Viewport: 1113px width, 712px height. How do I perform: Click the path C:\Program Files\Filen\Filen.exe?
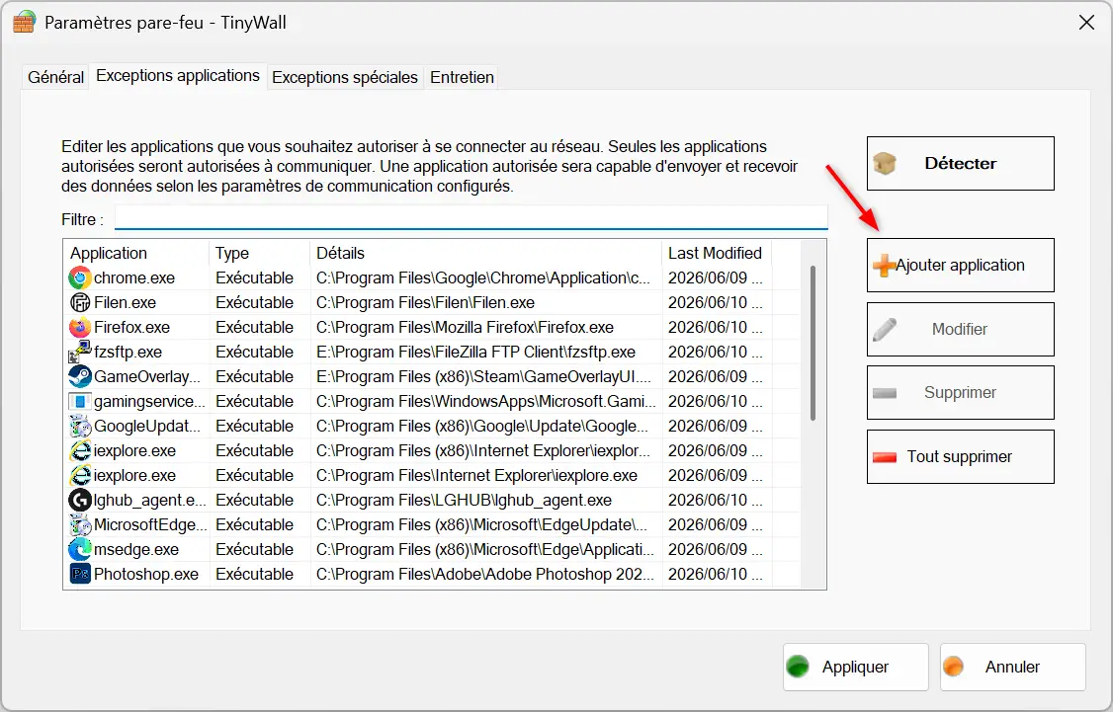425,303
